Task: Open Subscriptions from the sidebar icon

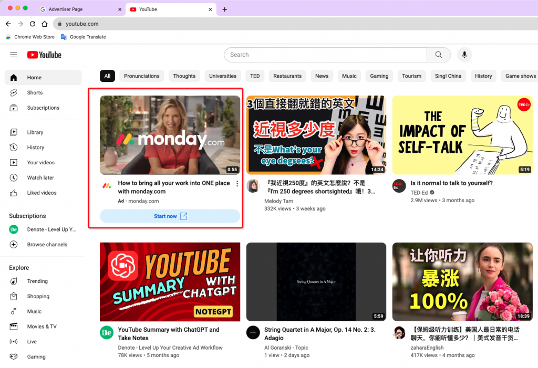Action: (14, 108)
